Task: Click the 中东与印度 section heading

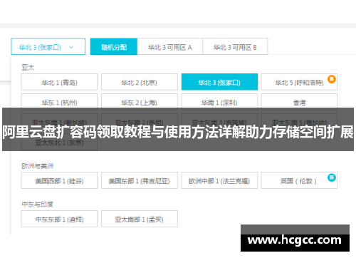Action: [x=37, y=205]
